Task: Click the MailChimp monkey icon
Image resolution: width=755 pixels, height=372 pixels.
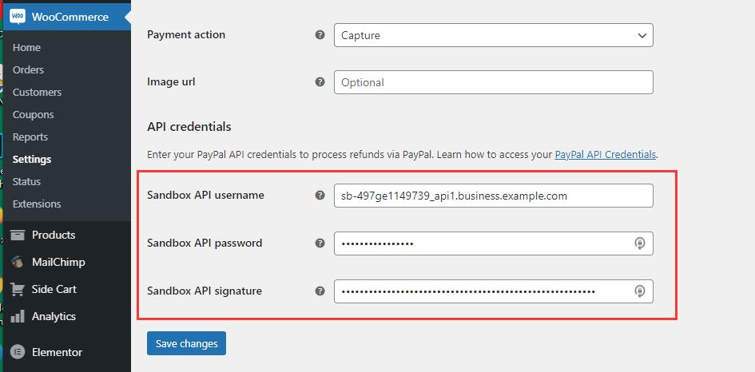Action: tap(18, 262)
